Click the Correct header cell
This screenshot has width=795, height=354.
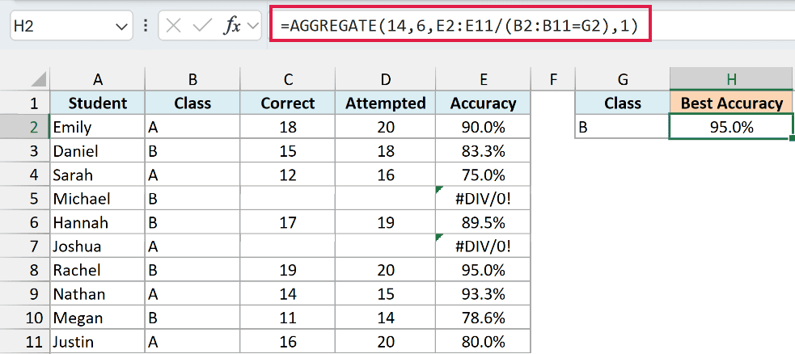coord(288,103)
